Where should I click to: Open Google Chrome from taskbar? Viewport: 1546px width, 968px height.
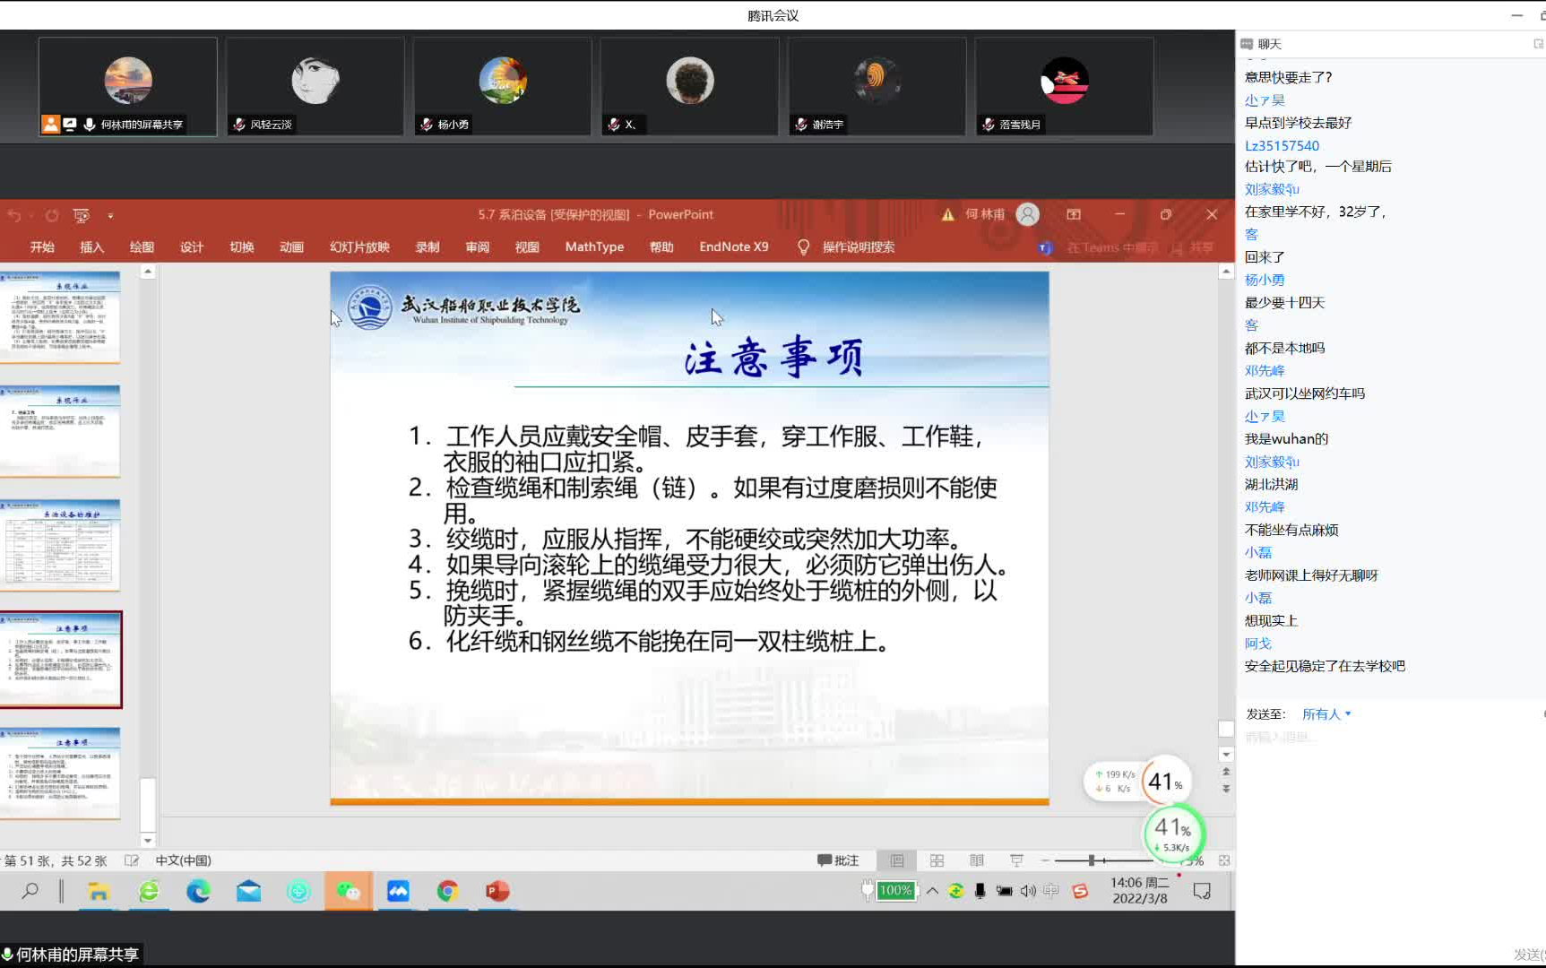click(447, 891)
